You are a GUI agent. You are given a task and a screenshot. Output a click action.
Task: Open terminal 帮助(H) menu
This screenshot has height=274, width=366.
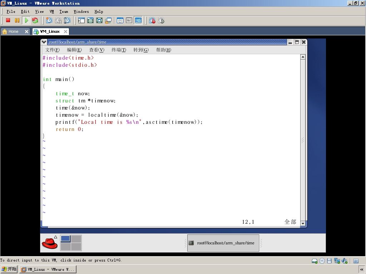(164, 50)
